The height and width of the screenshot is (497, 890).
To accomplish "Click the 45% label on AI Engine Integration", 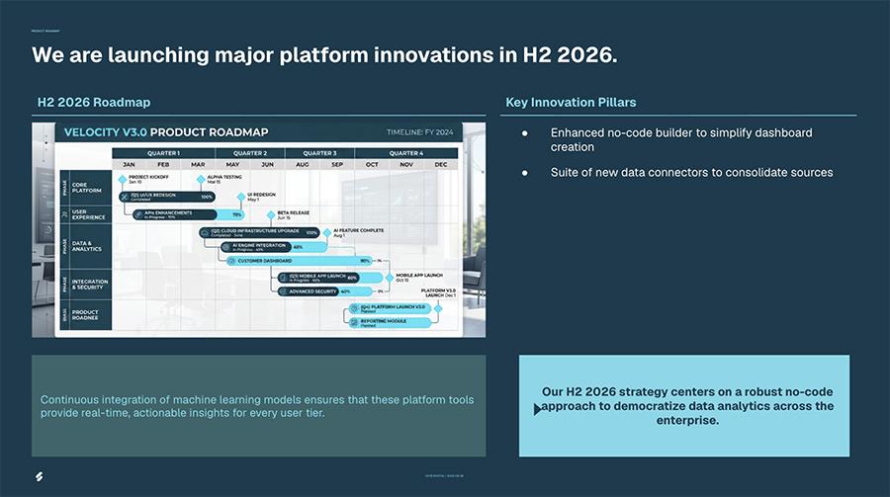I will [x=298, y=247].
